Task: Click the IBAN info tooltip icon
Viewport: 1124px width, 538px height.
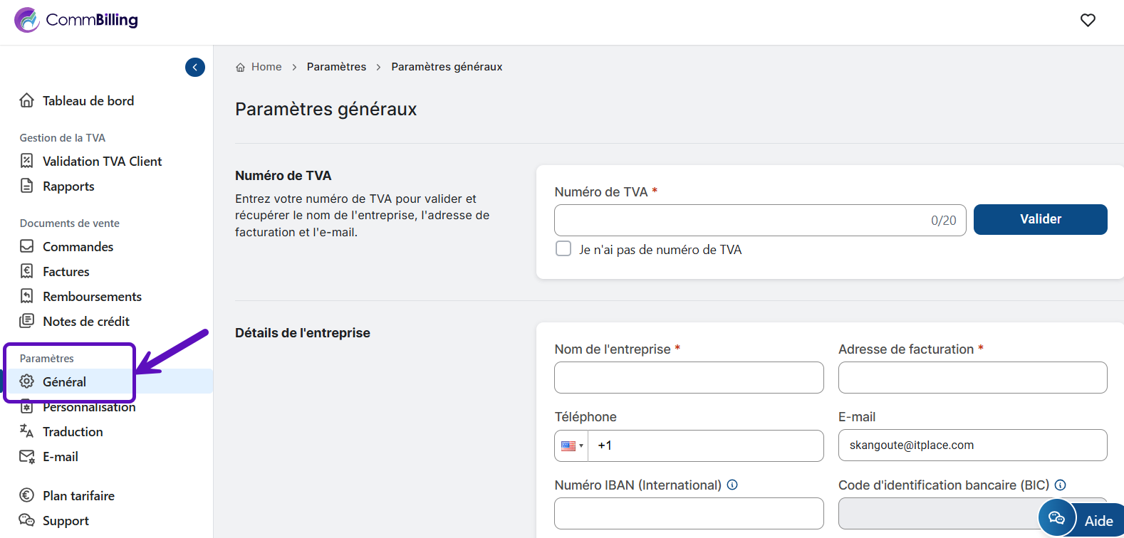Action: [732, 485]
